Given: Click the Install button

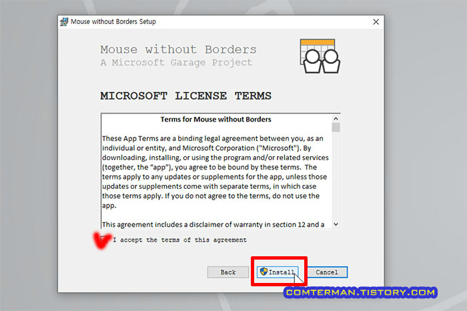Looking at the screenshot, I should tap(278, 272).
